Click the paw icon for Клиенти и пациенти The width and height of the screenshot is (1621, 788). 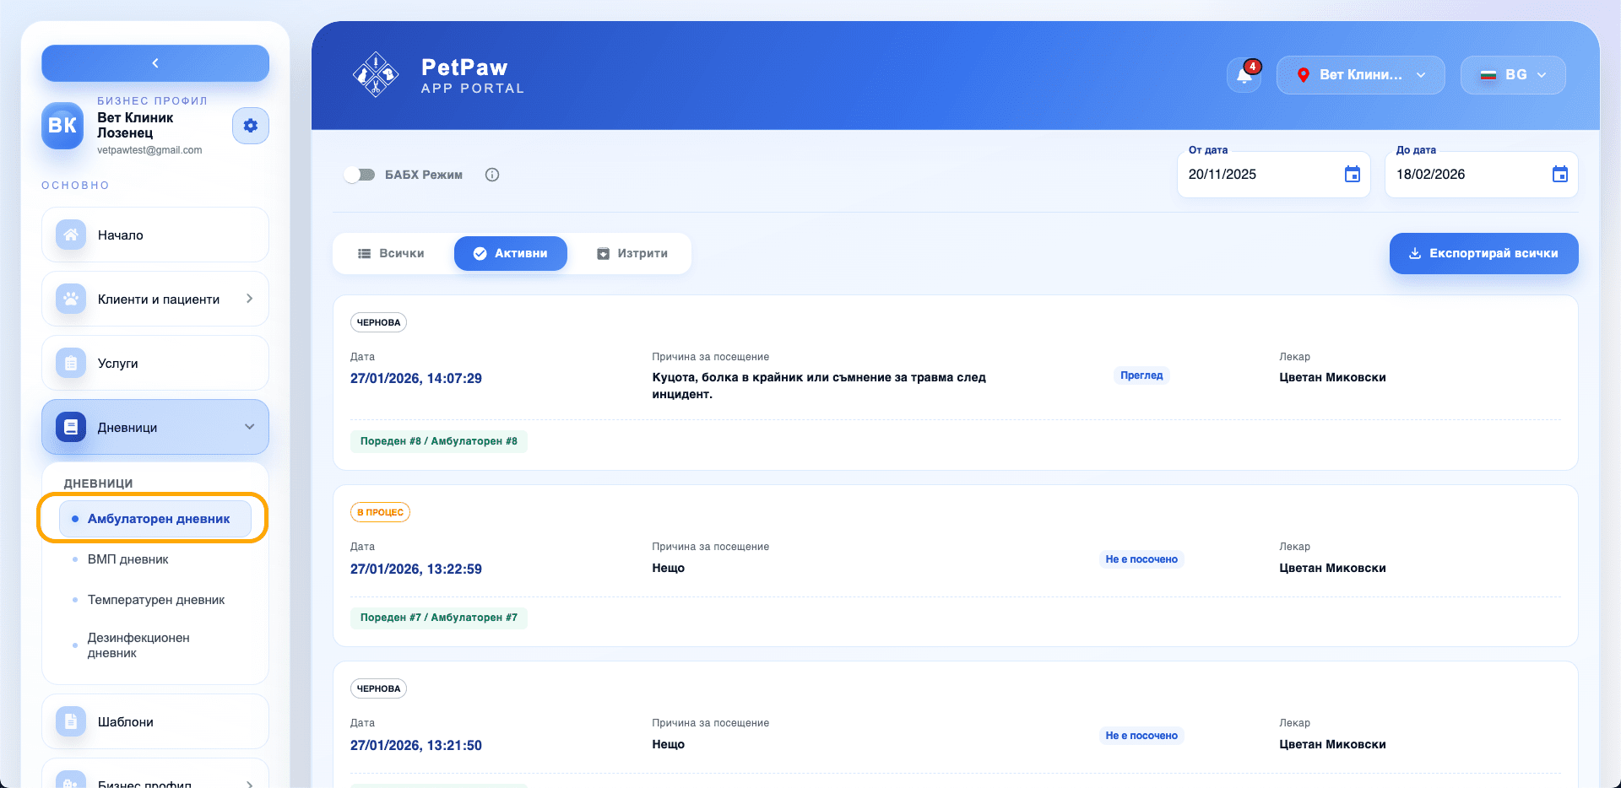71,299
